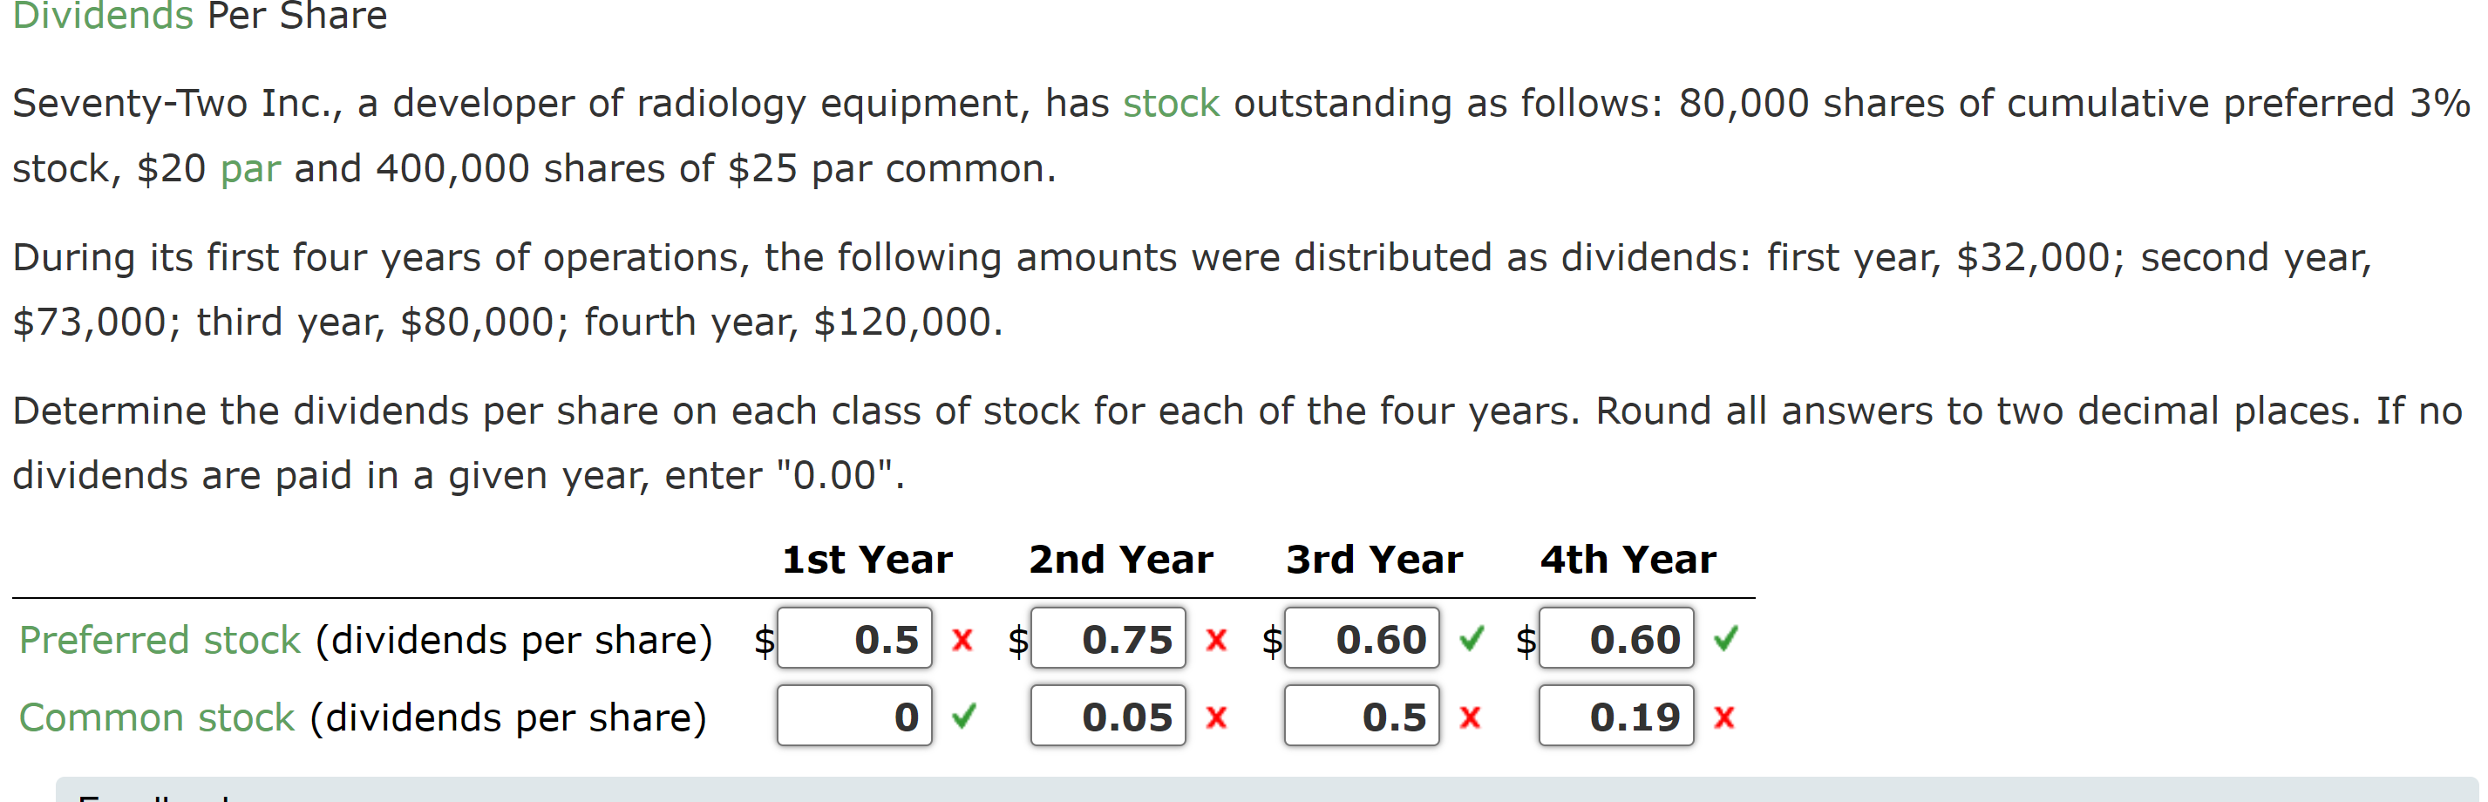Click the red X beside common 3rd year answer

pos(1470,717)
